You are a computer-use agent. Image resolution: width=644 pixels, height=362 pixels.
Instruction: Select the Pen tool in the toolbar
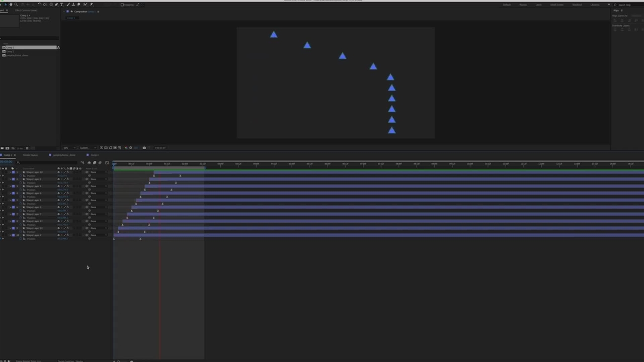click(x=56, y=5)
